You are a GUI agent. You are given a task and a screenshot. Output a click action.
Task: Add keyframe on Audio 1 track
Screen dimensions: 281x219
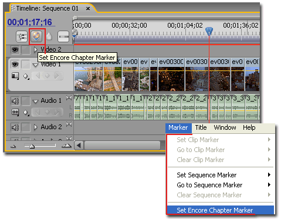click(47, 112)
